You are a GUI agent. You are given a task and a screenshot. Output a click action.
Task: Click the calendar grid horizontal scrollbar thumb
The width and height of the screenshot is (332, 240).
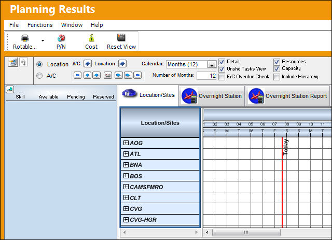tap(246, 232)
